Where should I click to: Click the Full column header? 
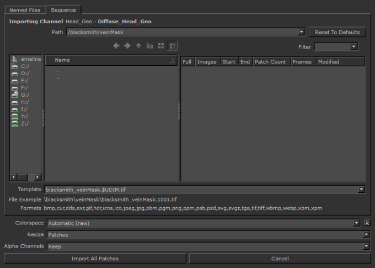(x=187, y=62)
